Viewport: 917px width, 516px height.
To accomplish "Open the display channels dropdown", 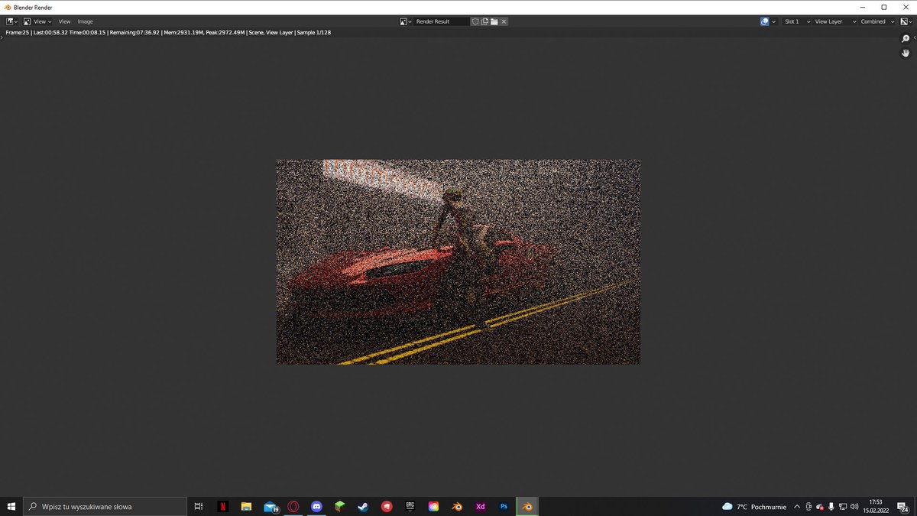I will coord(906,21).
